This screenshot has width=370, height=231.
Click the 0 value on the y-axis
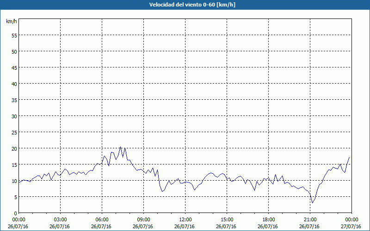[16, 213]
